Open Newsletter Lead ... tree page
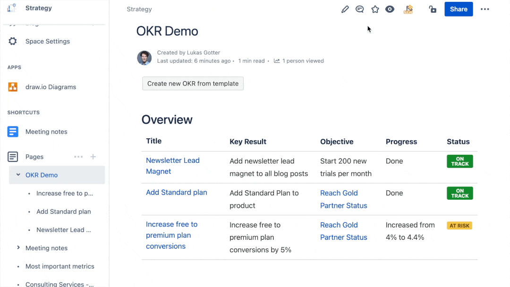 click(63, 230)
